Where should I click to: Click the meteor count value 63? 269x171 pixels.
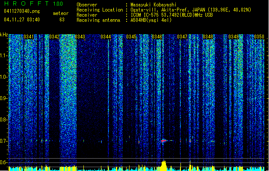tap(62, 20)
